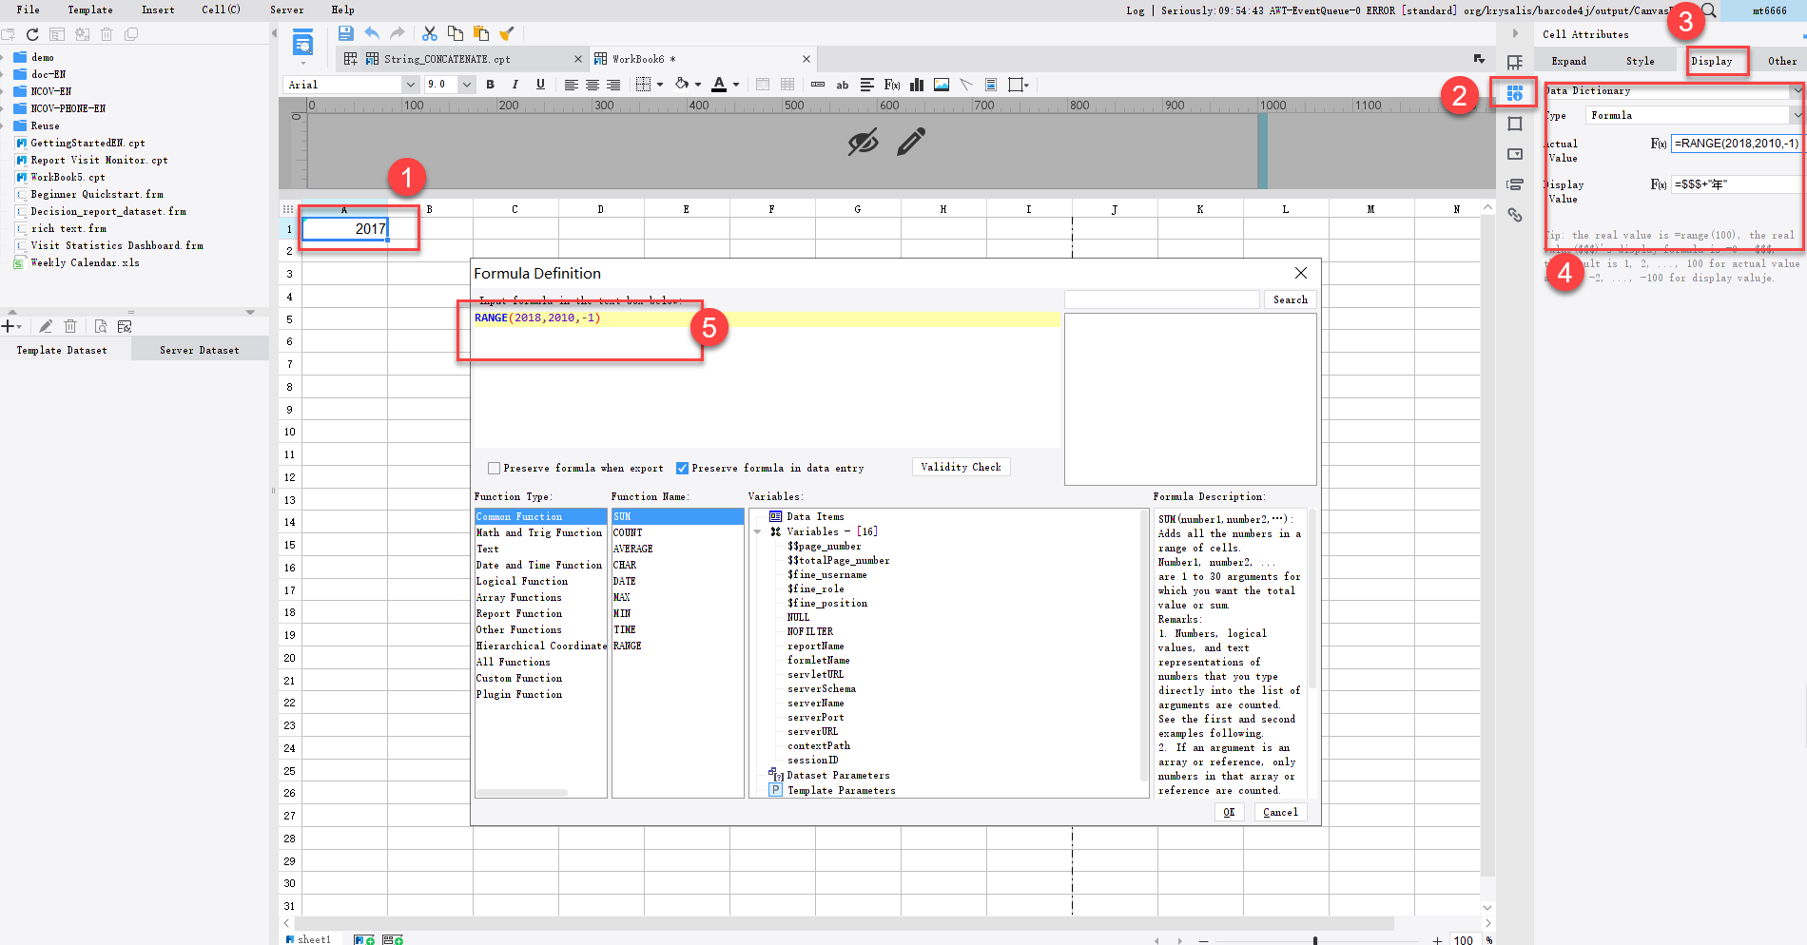Confirm the formula with the OK button

click(1229, 812)
